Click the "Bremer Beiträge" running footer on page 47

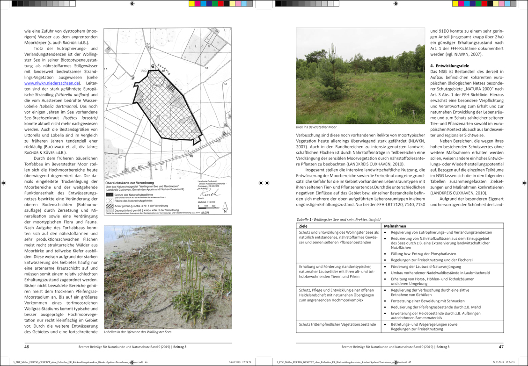tap(396, 347)
